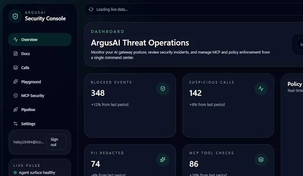The width and height of the screenshot is (303, 176).
Task: Click the ArgusAI shield logo icon
Action: tap(15, 16)
